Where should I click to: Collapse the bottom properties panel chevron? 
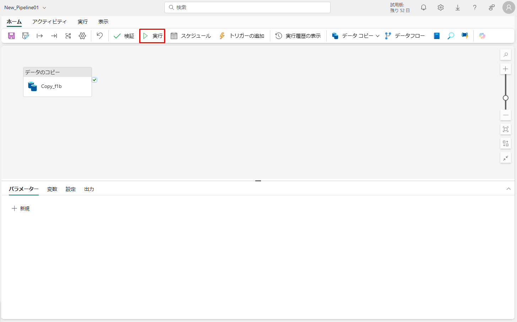(x=508, y=189)
